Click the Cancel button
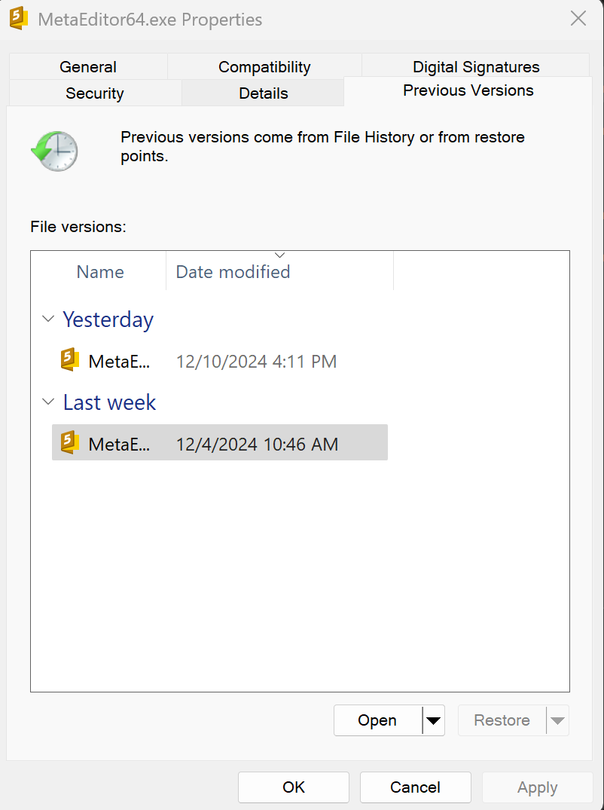 point(416,787)
